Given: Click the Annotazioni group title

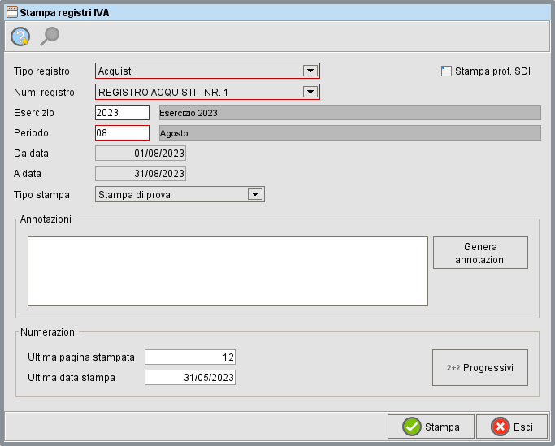Looking at the screenshot, I should pyautogui.click(x=46, y=219).
